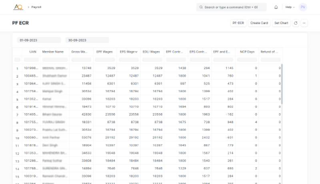Click the Member Name column filter field
Screen dimensions: 320x184
pos(53,60)
